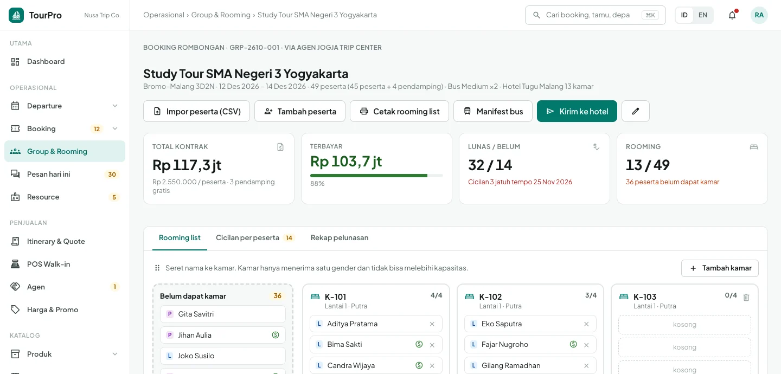Click bed icon on Rooming summary card
Image resolution: width=781 pixels, height=374 pixels.
point(754,147)
